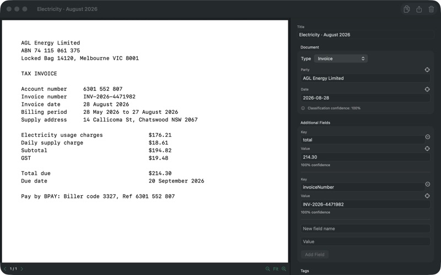
Task: Go to next page arrow
Action: tap(22, 269)
